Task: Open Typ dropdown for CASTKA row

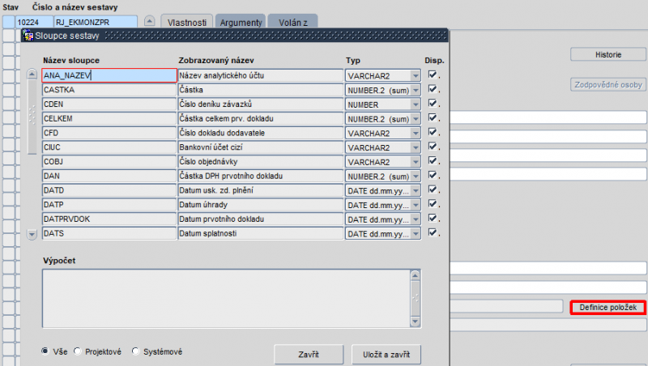Action: click(416, 90)
